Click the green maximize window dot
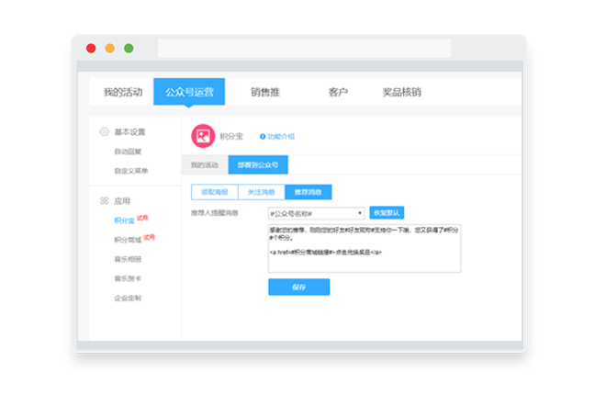 click(x=129, y=49)
